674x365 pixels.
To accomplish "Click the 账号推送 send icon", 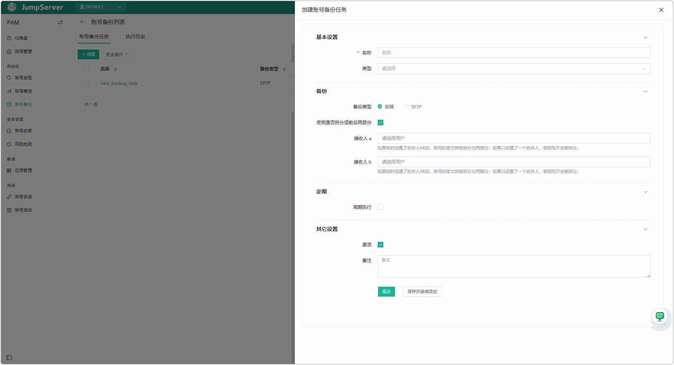I will tap(9, 91).
